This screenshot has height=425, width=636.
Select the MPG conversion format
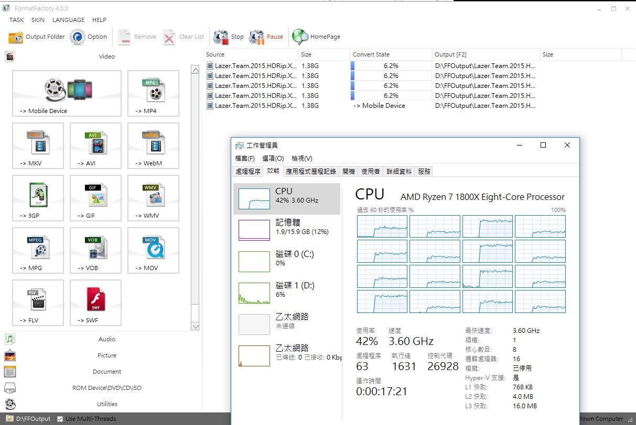coord(38,251)
